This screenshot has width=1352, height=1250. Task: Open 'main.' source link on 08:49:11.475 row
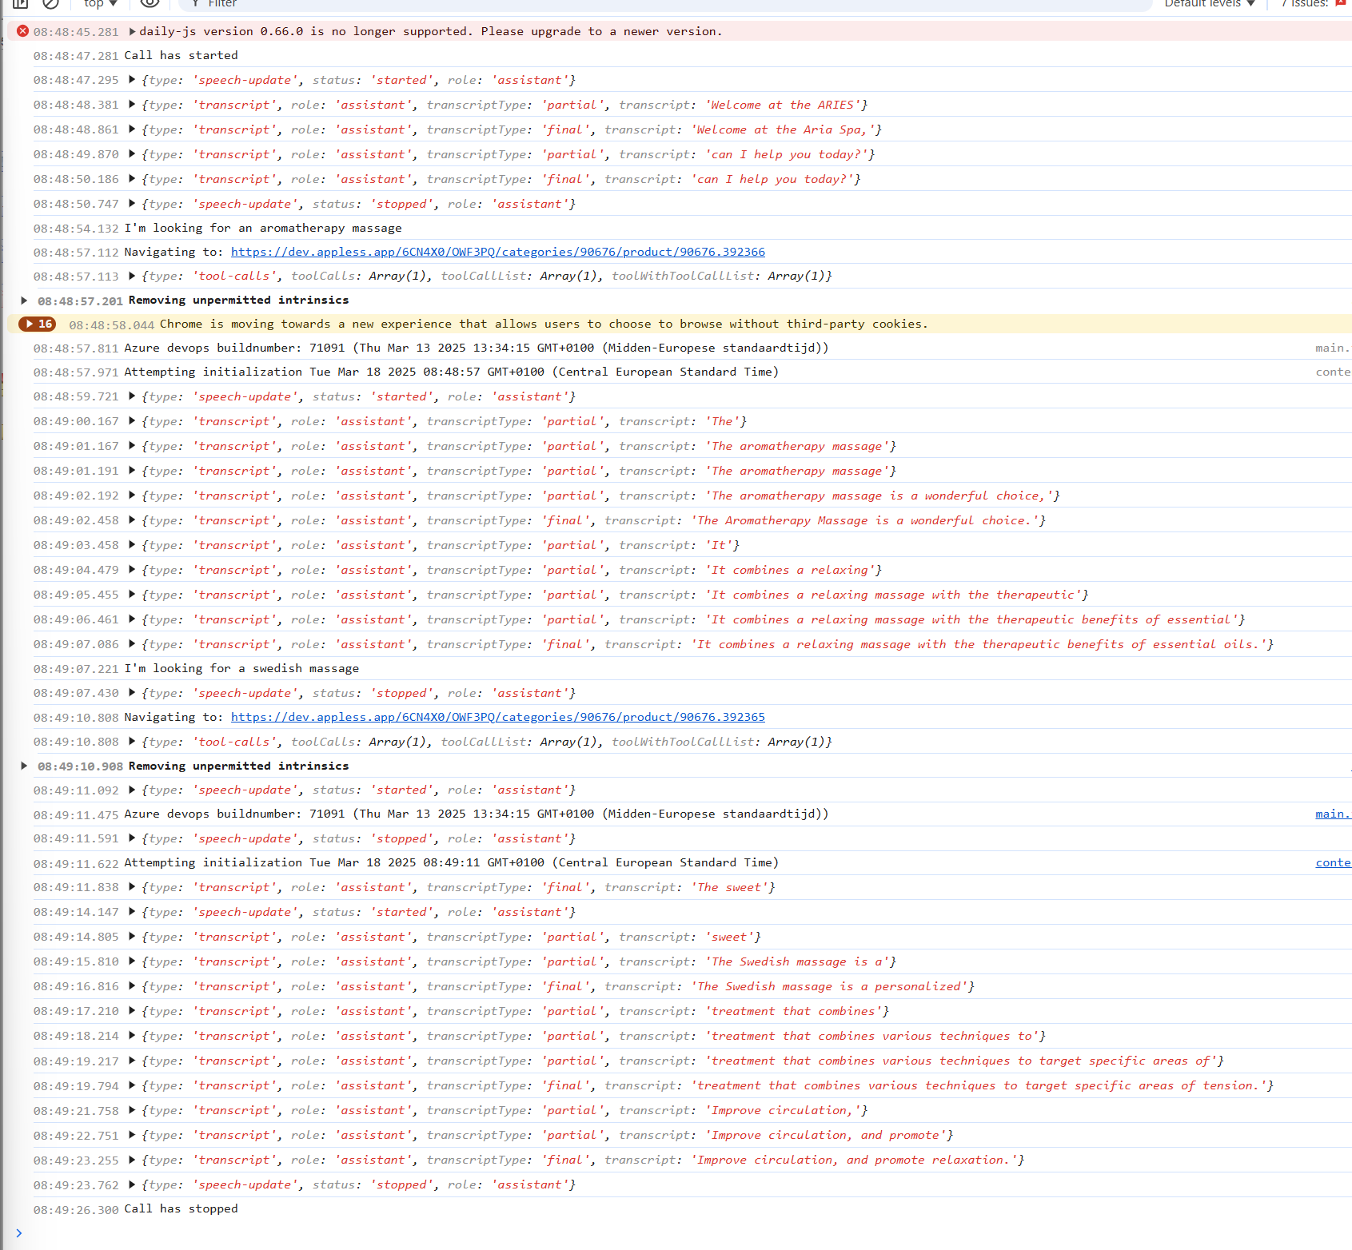pyautogui.click(x=1333, y=814)
